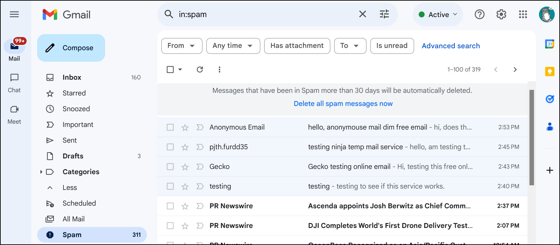
Task: Open the Starred folder
Action: pos(92,93)
